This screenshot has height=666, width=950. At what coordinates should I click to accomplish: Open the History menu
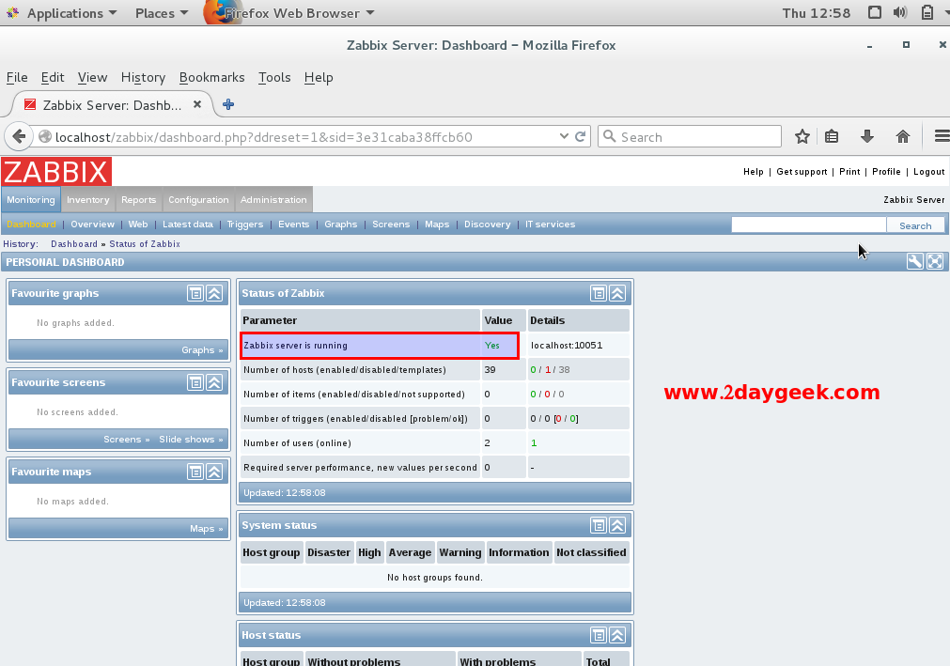click(x=143, y=78)
